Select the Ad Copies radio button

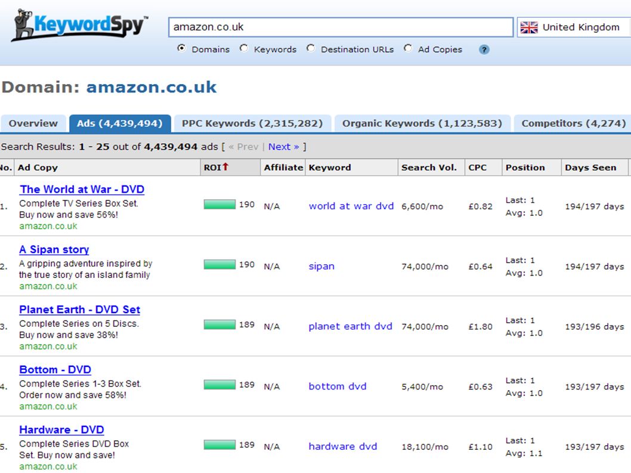click(408, 48)
